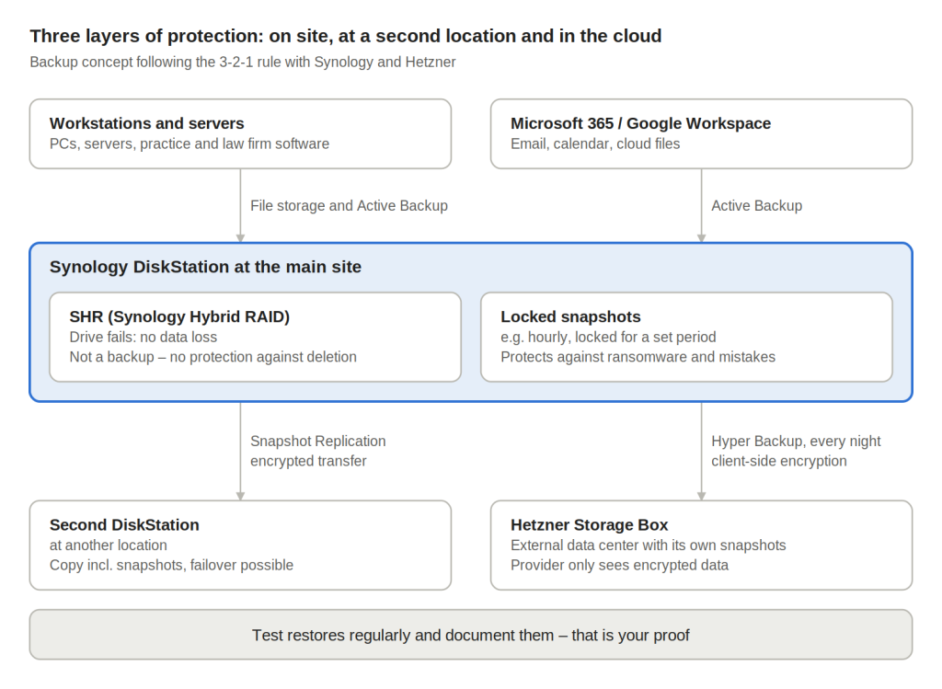Click the 'Hyper Backup, every night' label

pyautogui.click(x=796, y=441)
